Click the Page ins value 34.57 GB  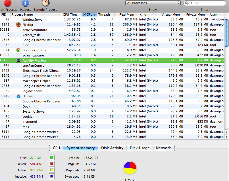(90, 164)
